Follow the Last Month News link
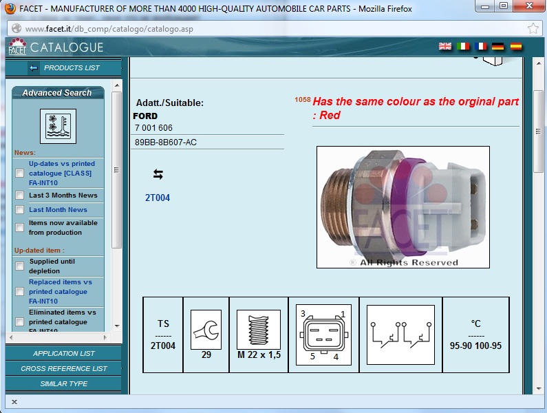The image size is (547, 413). [58, 209]
